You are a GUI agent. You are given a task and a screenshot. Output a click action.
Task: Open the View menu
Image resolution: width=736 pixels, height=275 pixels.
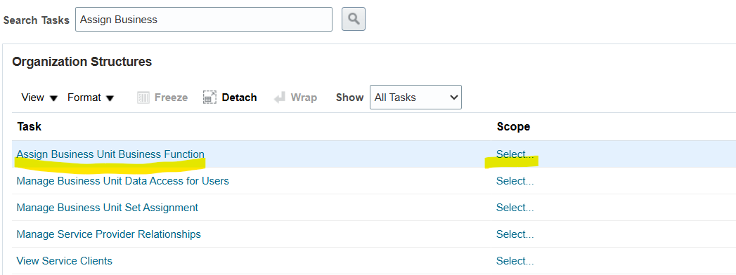39,98
